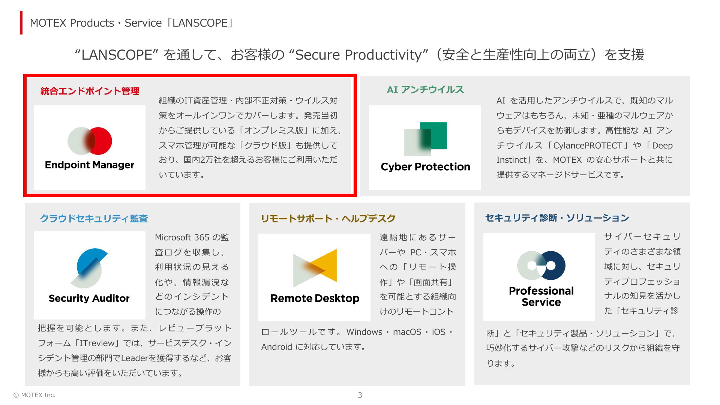Viewport: 720px width, 405px height.
Task: Click the Security Auditor blue logo
Action: (x=89, y=268)
